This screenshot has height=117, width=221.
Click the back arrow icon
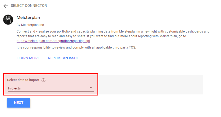[x=6, y=6]
